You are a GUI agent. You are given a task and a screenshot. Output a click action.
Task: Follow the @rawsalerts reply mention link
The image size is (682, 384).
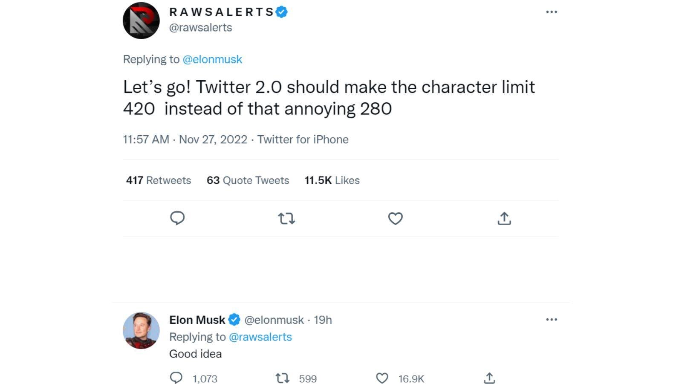pos(260,337)
